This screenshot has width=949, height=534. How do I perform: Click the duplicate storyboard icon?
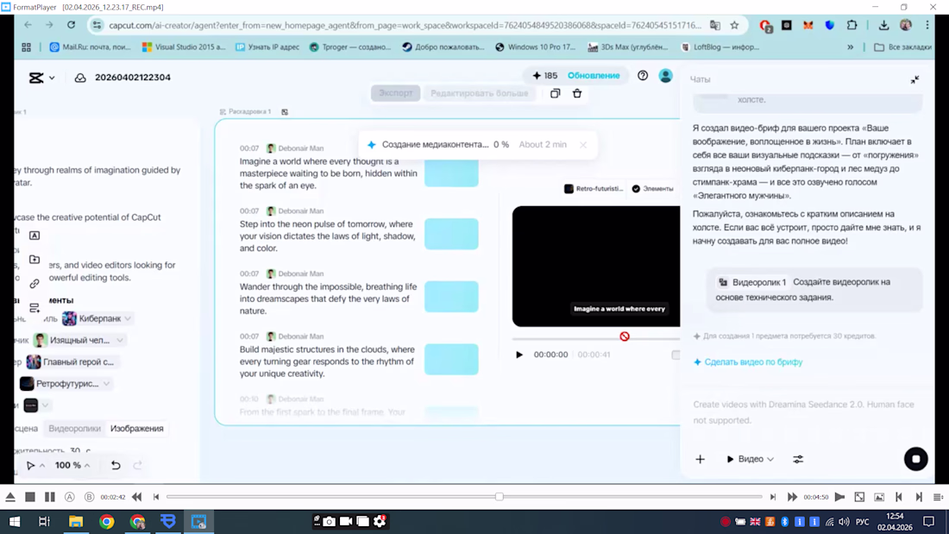coord(555,93)
